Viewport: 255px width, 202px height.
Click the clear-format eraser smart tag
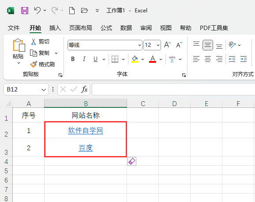point(132,161)
